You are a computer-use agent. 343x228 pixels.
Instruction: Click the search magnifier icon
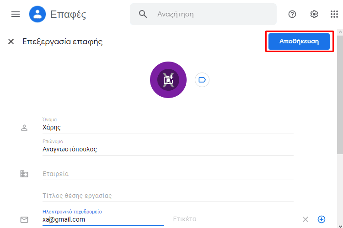143,14
